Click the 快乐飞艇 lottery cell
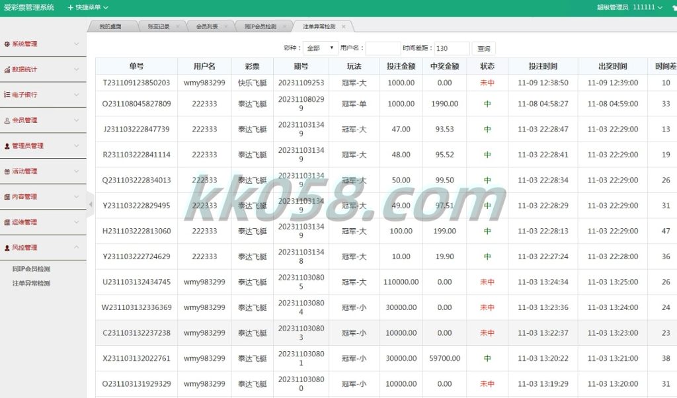 (252, 83)
